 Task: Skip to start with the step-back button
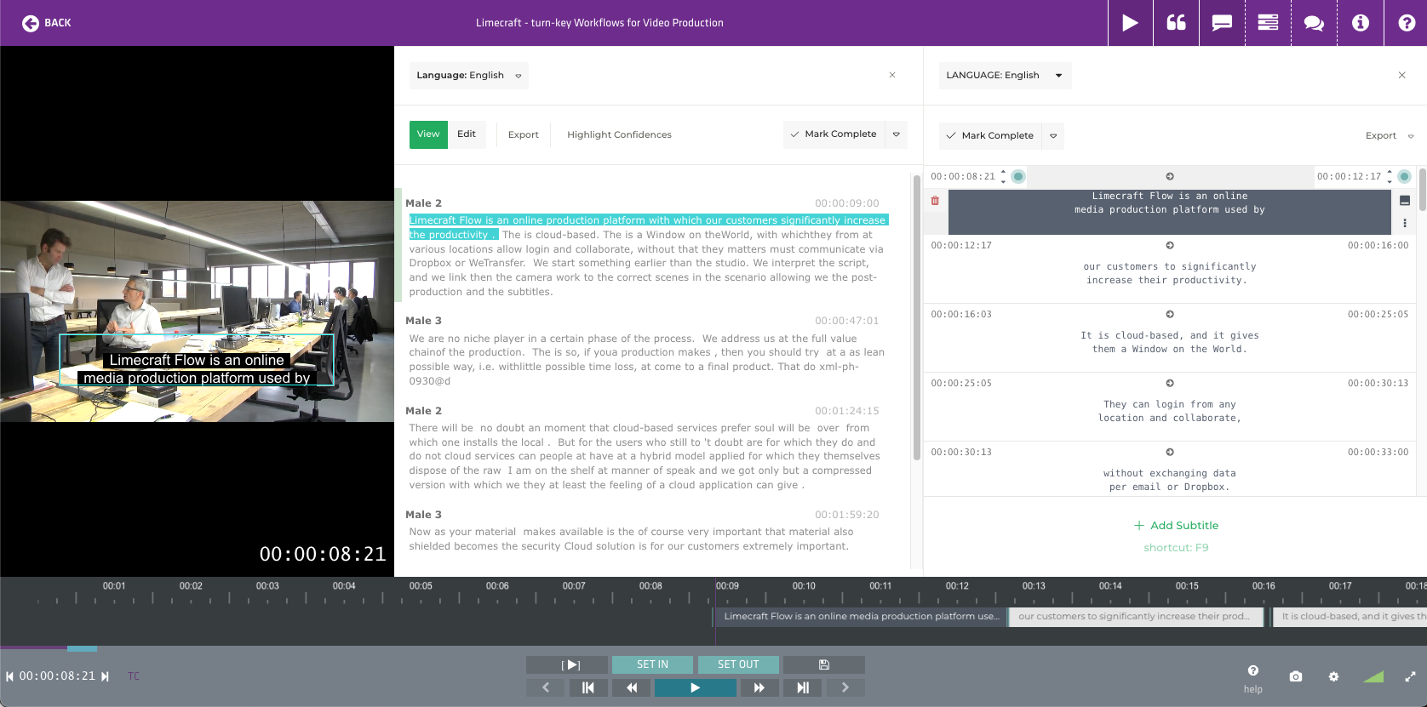[x=588, y=687]
